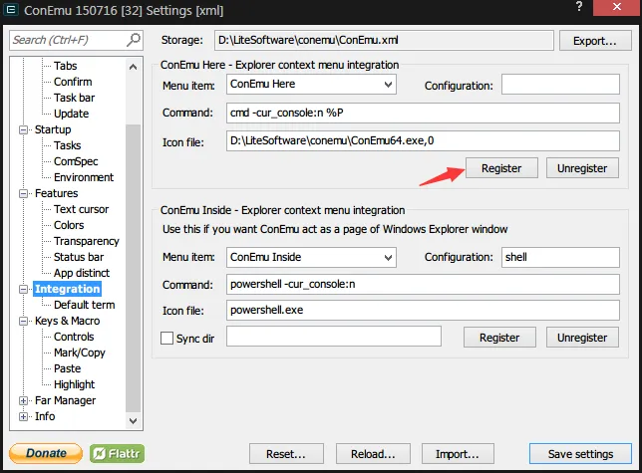The width and height of the screenshot is (642, 473).
Task: Open the Tasks settings page
Action: [68, 145]
